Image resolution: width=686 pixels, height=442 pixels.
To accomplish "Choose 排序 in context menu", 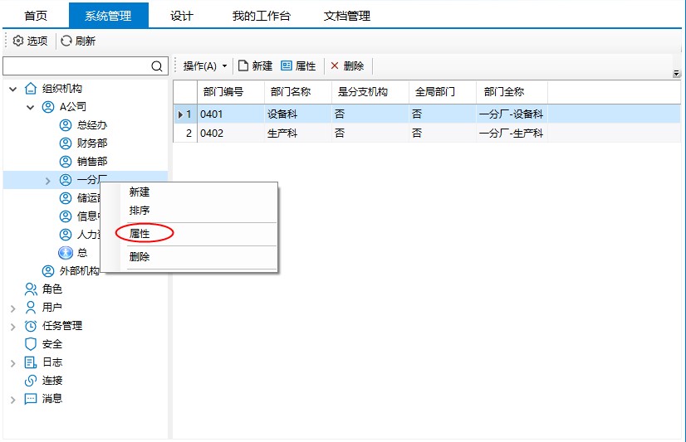I will [x=140, y=210].
